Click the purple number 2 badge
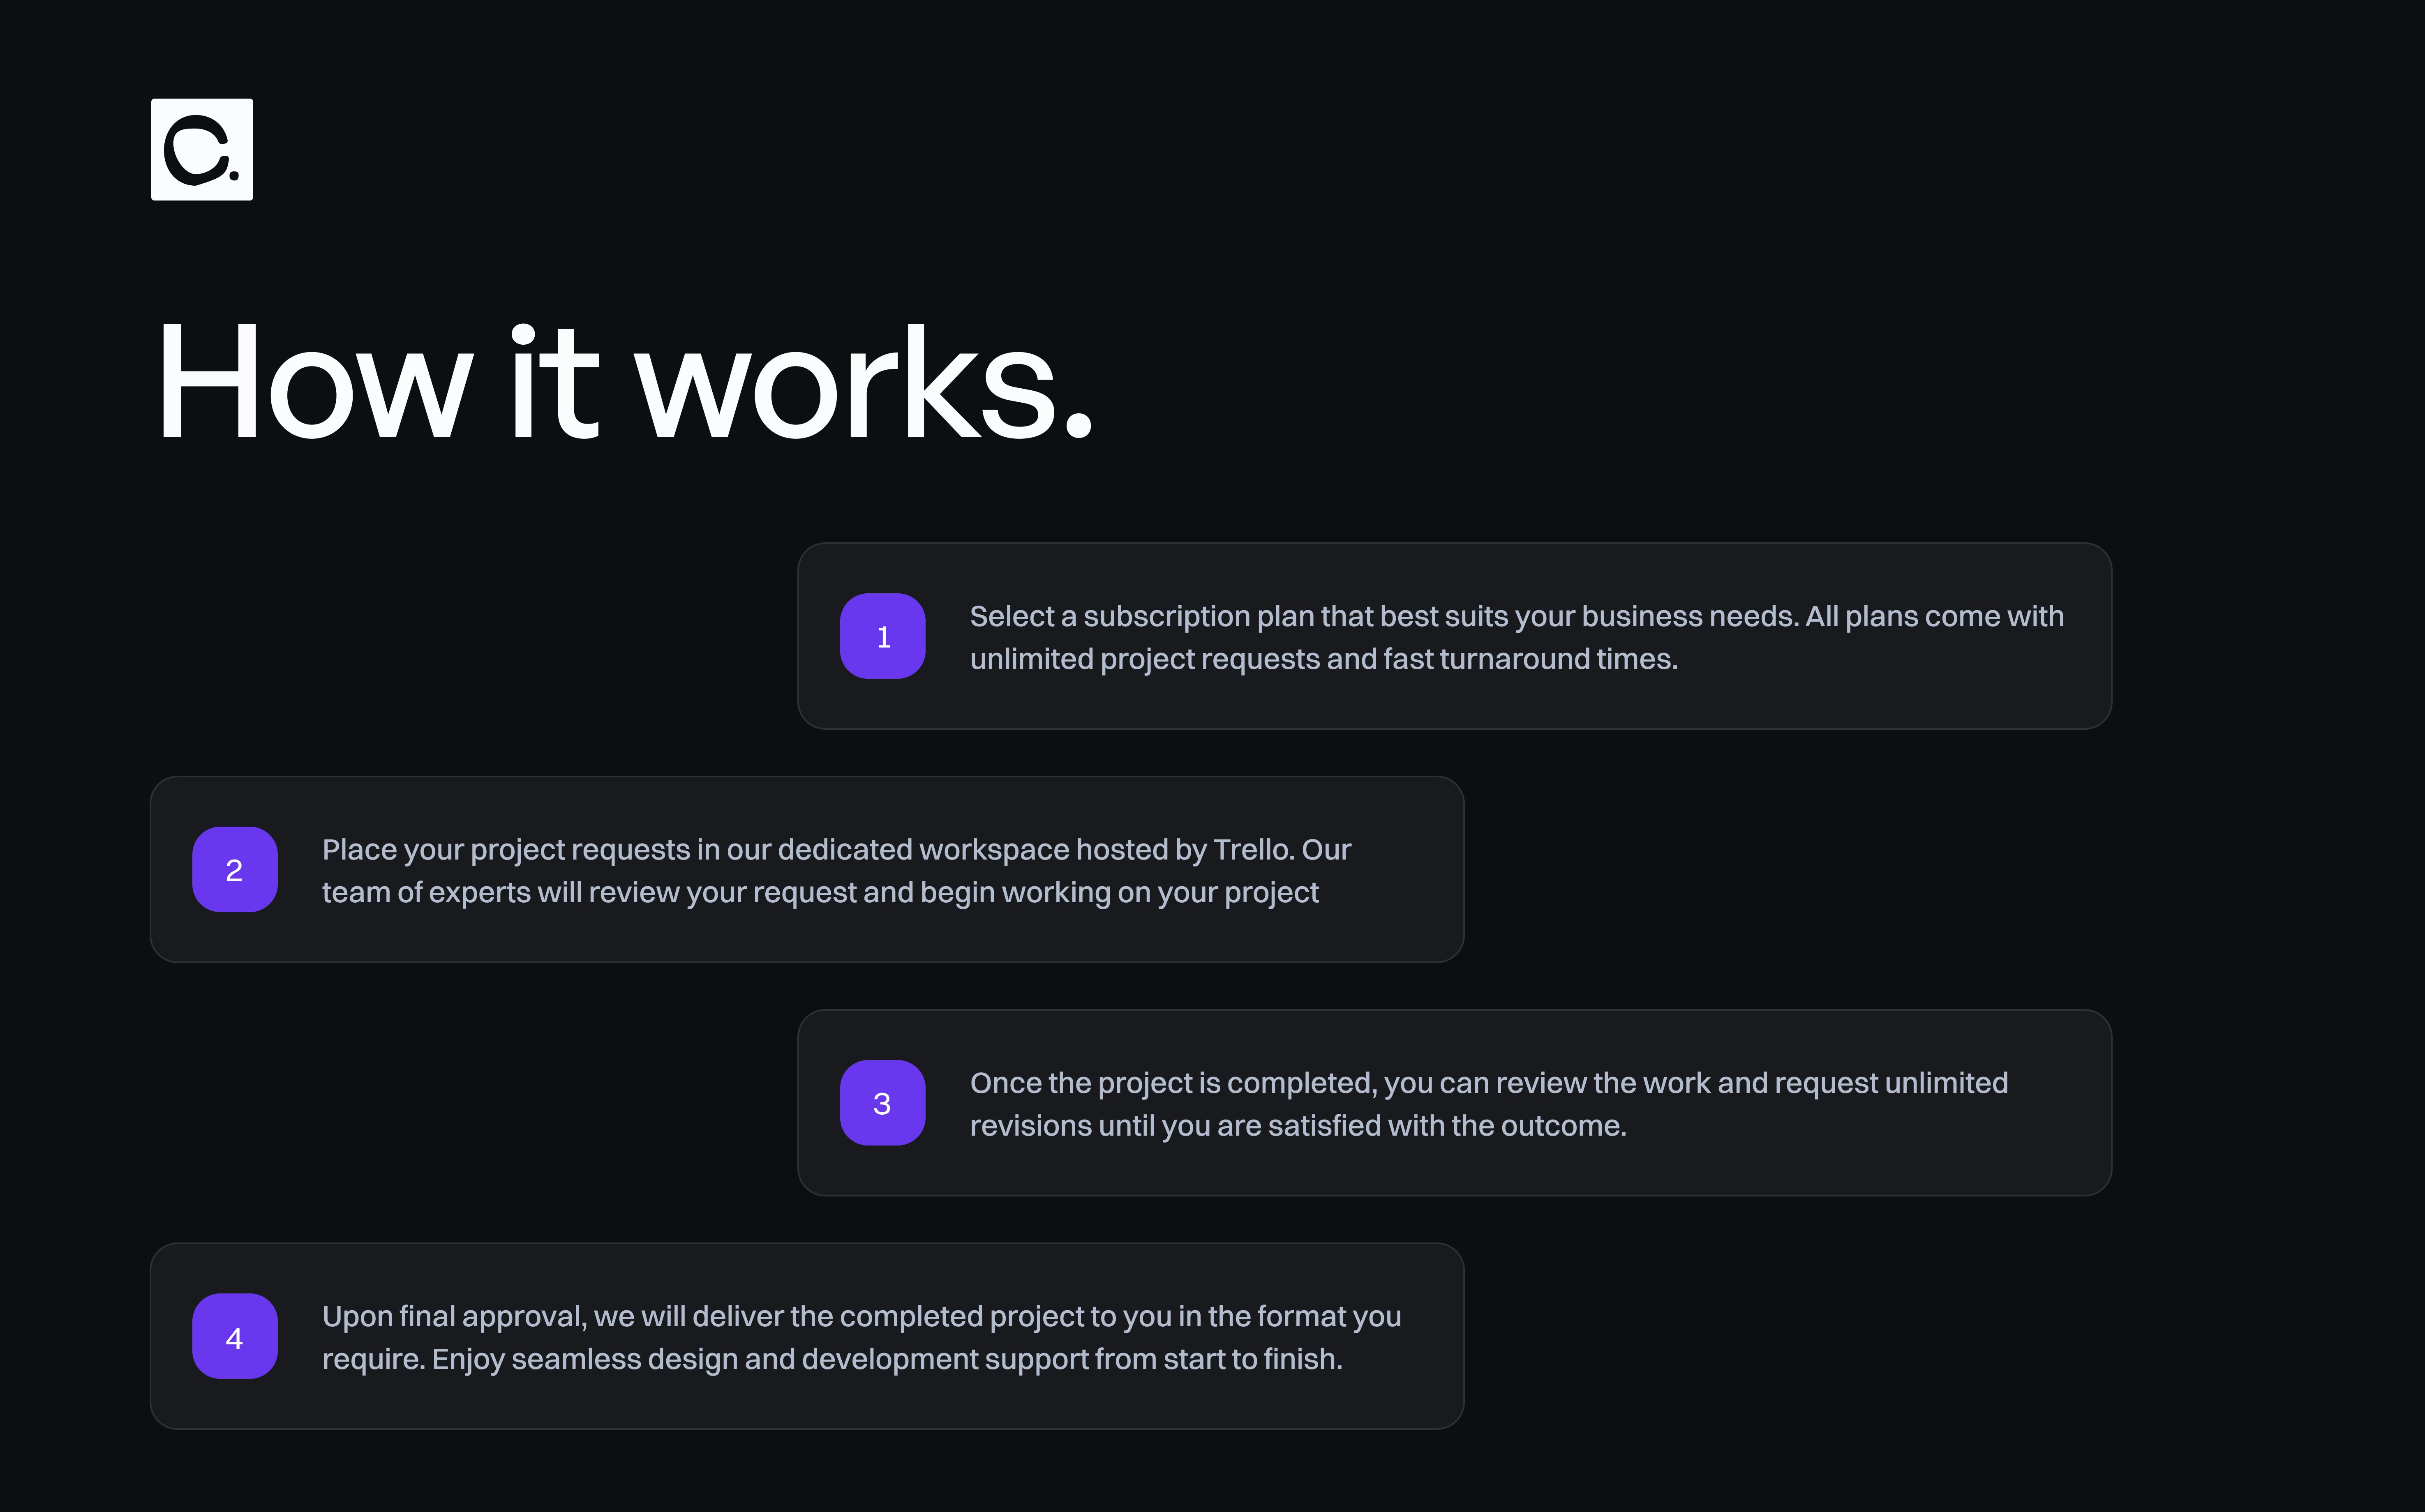Image resolution: width=2425 pixels, height=1512 pixels. 235,869
